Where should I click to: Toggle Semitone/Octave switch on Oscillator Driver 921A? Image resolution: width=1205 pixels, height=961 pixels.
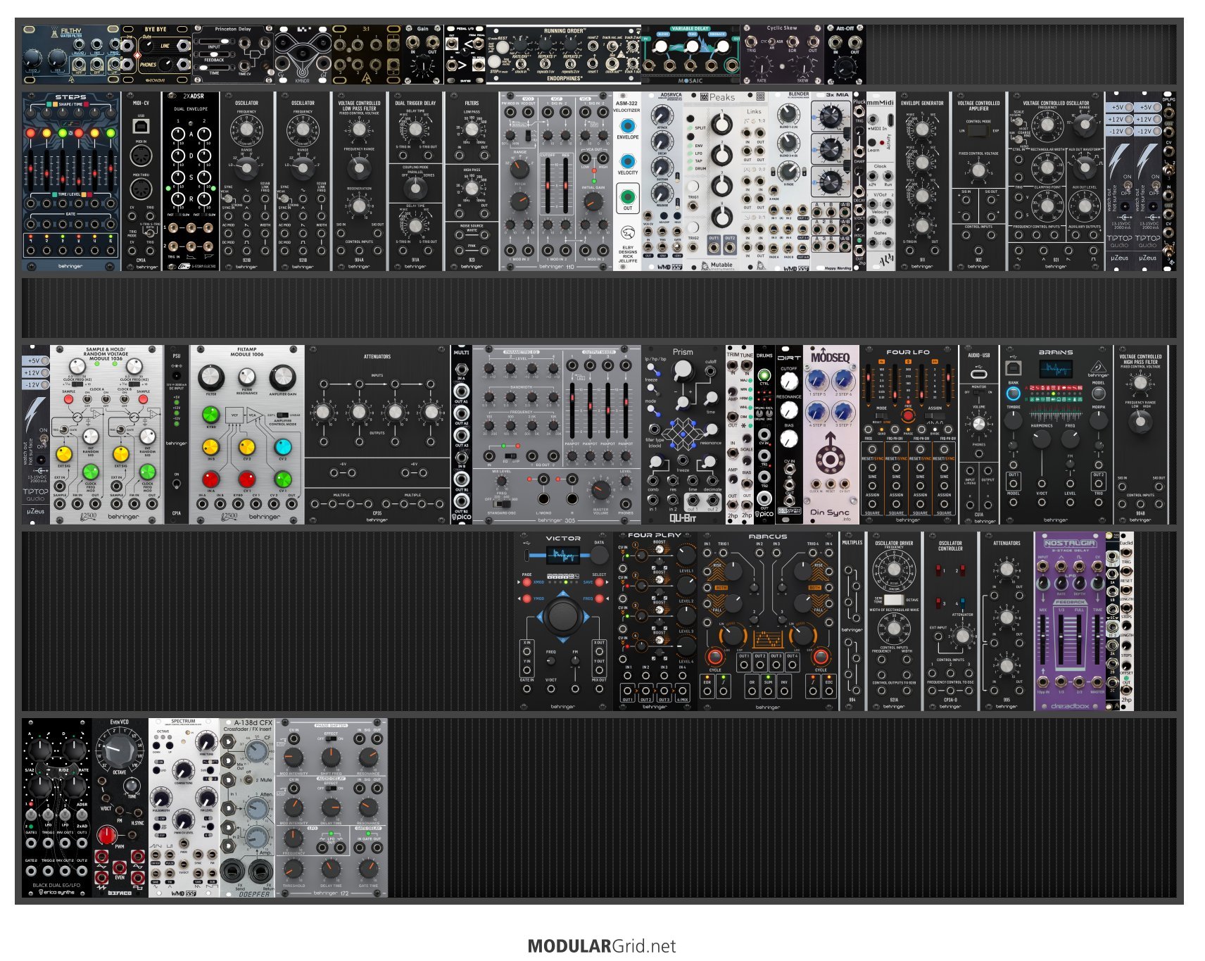click(x=893, y=599)
